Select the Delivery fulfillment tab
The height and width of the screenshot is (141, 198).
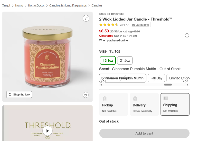click(144, 104)
